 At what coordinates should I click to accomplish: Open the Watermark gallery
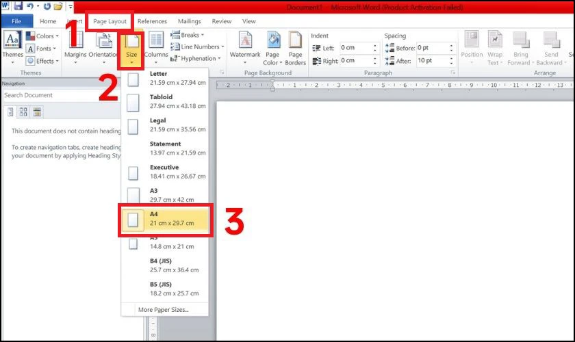[245, 48]
